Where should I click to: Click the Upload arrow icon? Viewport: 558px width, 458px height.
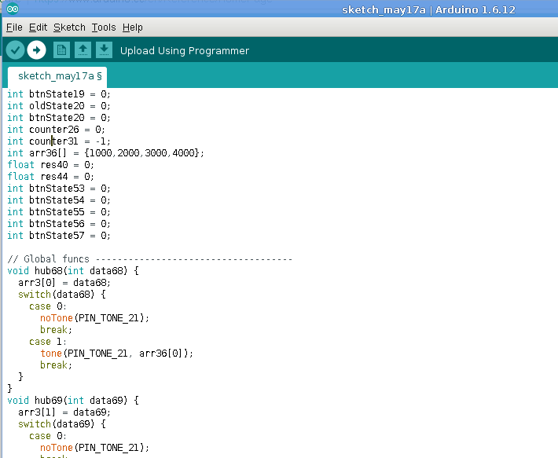point(36,50)
